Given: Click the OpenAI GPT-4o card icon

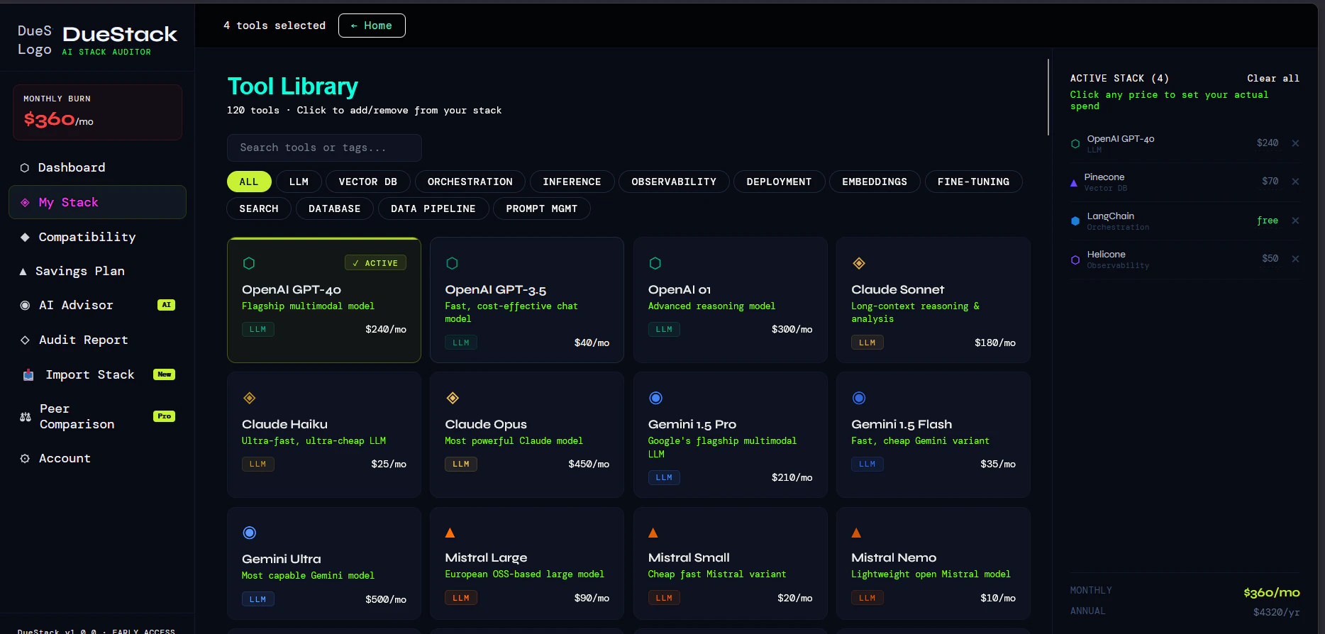Looking at the screenshot, I should 249,263.
